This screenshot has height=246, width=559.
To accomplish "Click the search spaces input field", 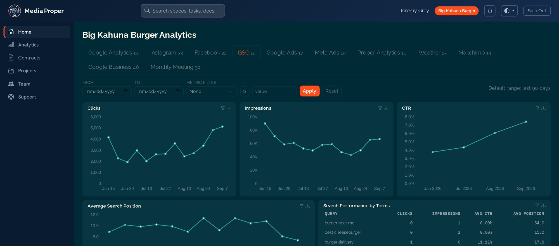I will (183, 11).
